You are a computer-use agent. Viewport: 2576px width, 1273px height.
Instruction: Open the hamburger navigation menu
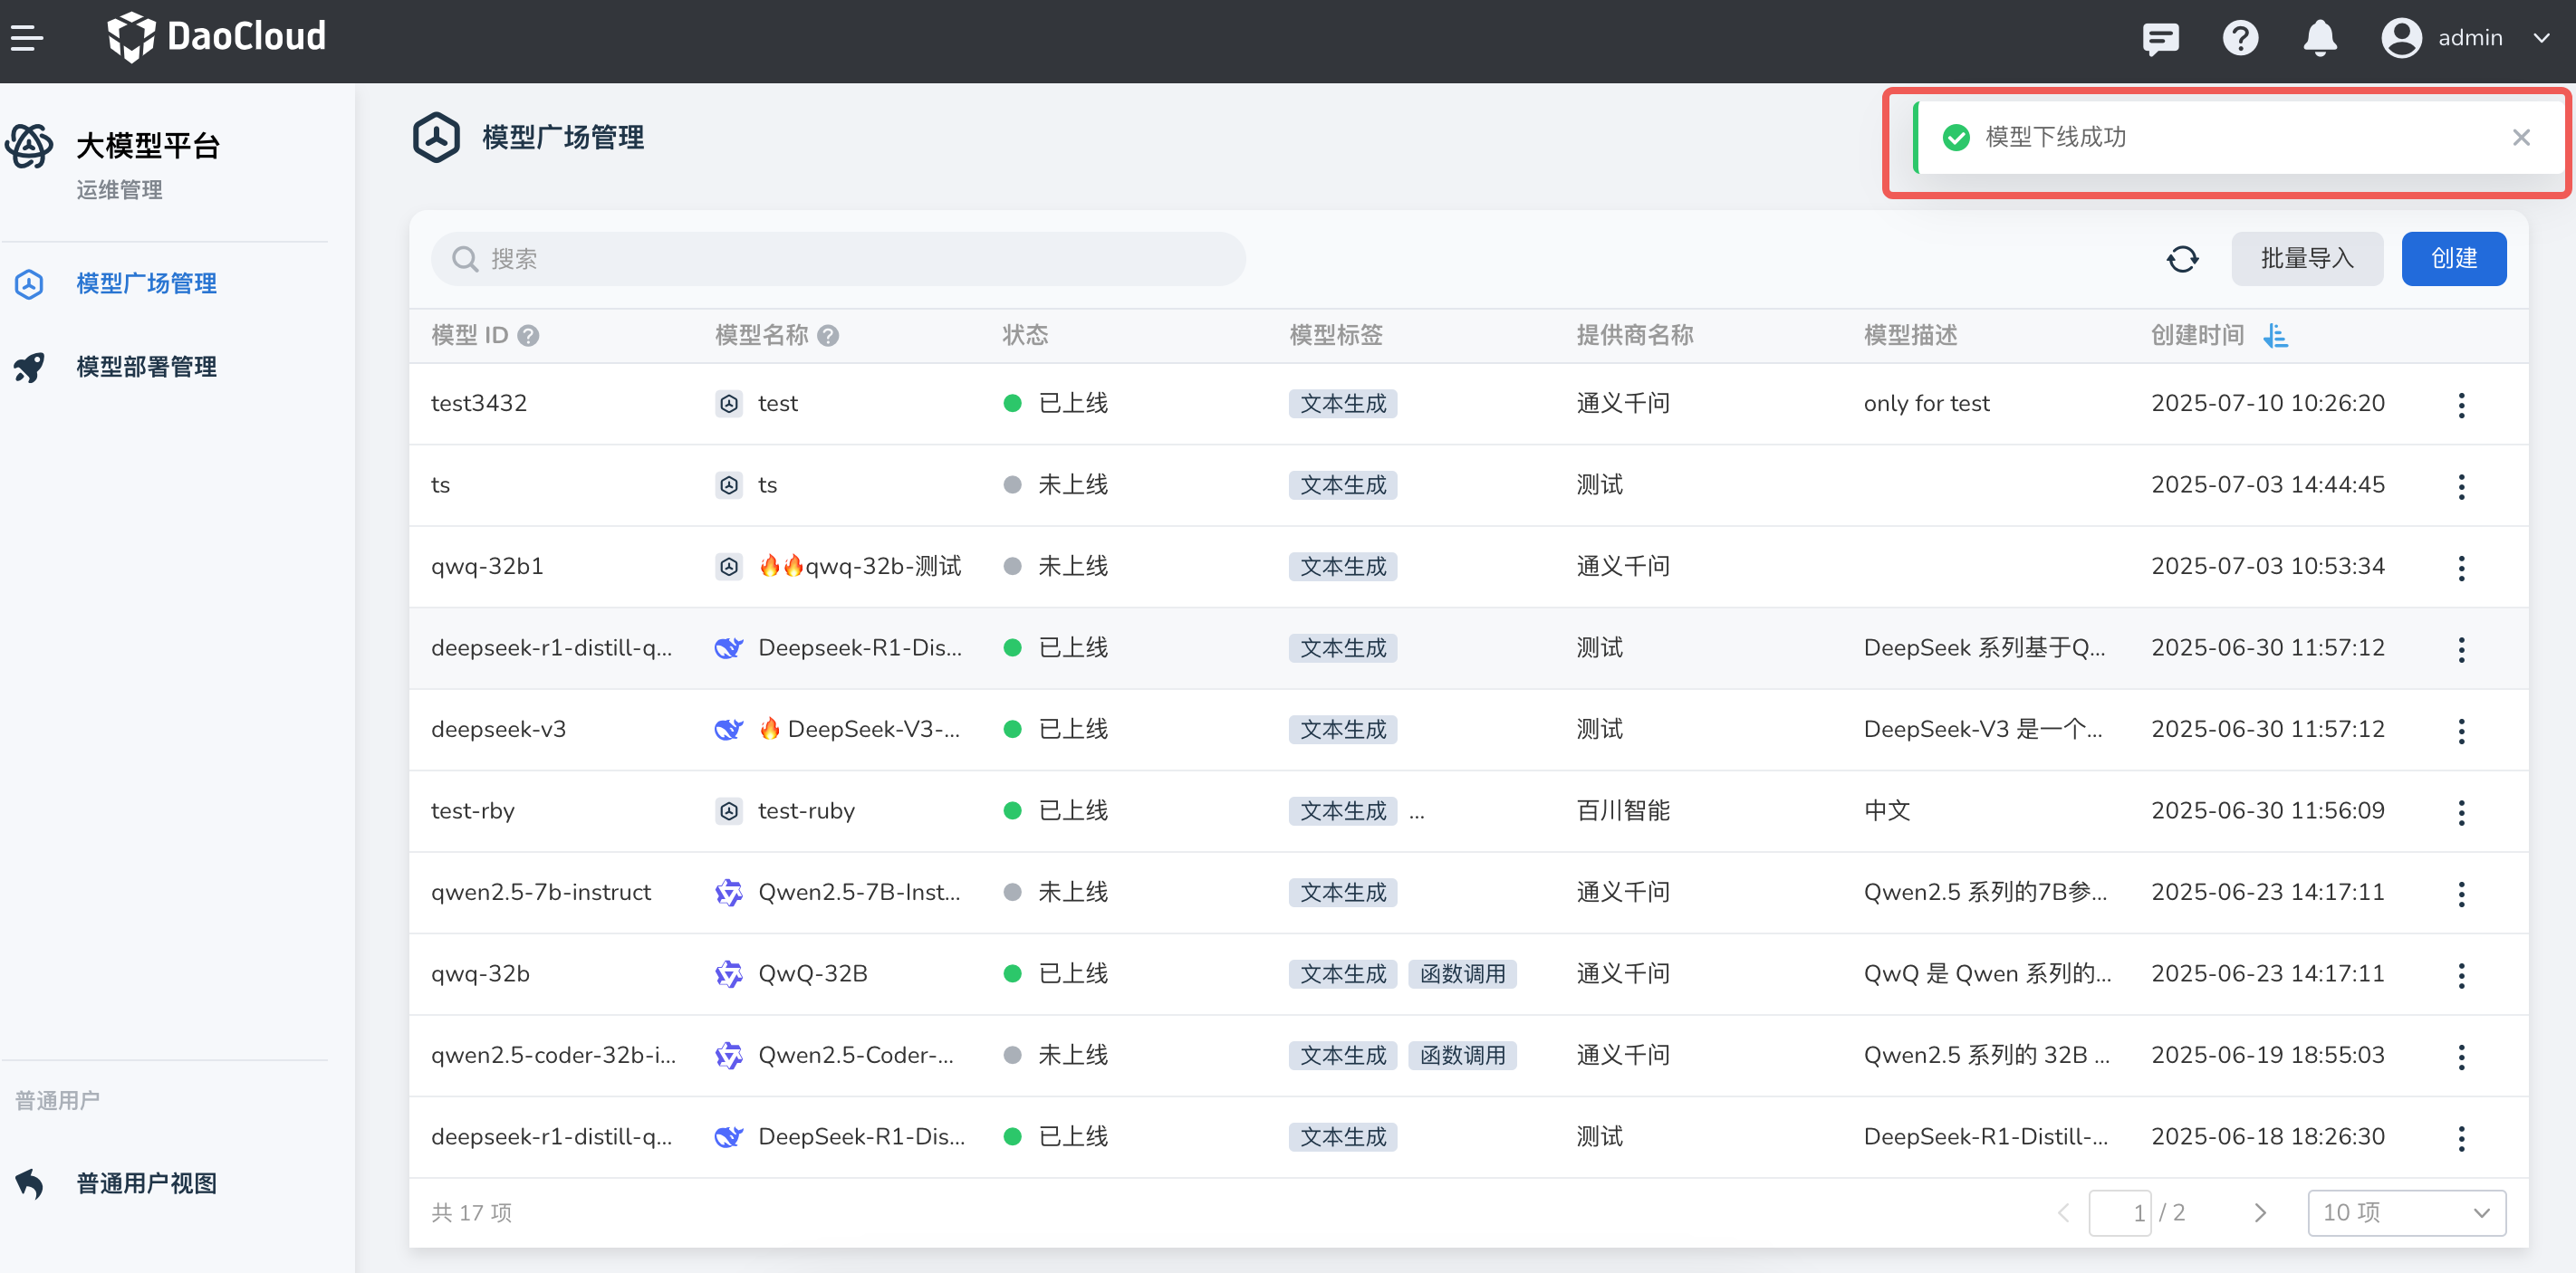pyautogui.click(x=27, y=38)
